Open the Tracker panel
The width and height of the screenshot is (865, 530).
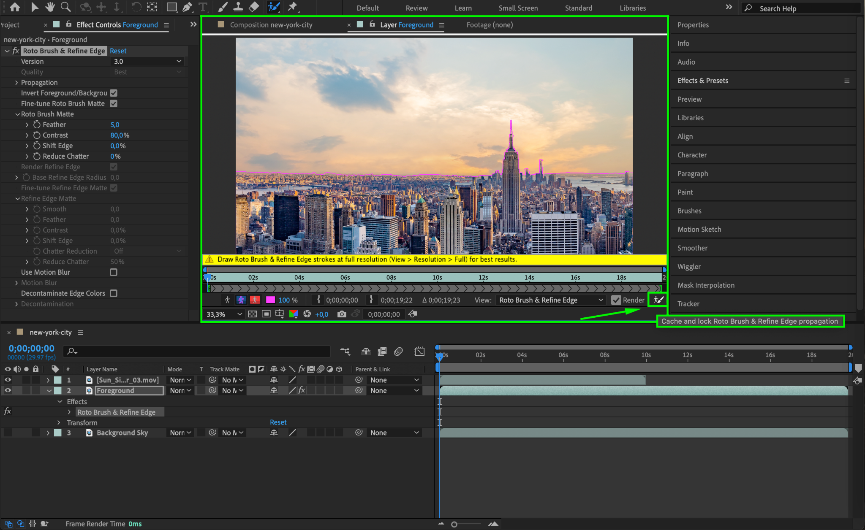688,304
